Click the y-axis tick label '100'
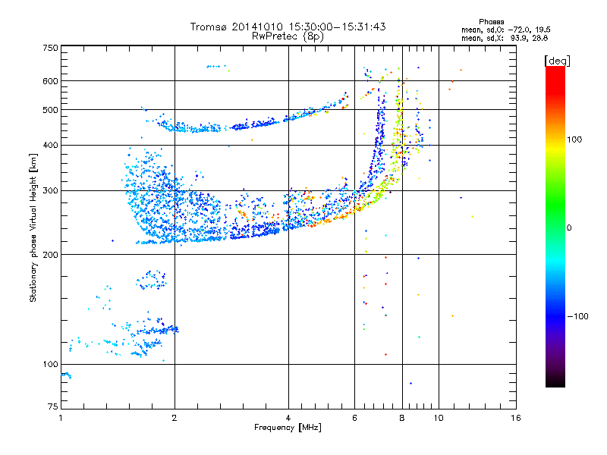This screenshot has width=607, height=455. click(50, 365)
